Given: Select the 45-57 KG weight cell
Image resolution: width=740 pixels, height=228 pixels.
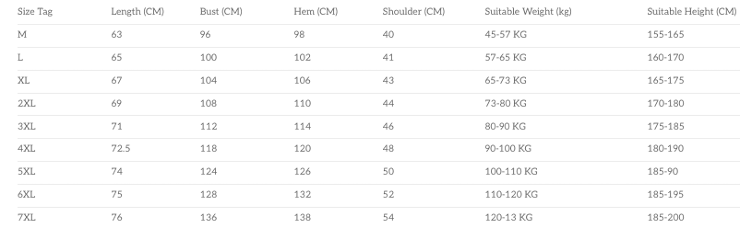Looking at the screenshot, I should 506,35.
